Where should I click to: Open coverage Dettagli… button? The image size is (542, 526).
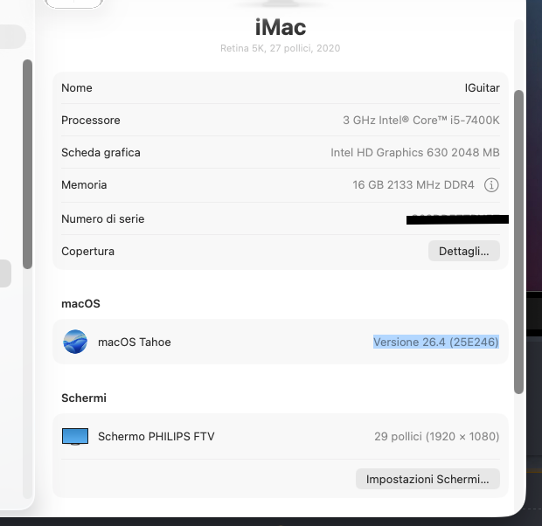pos(464,252)
